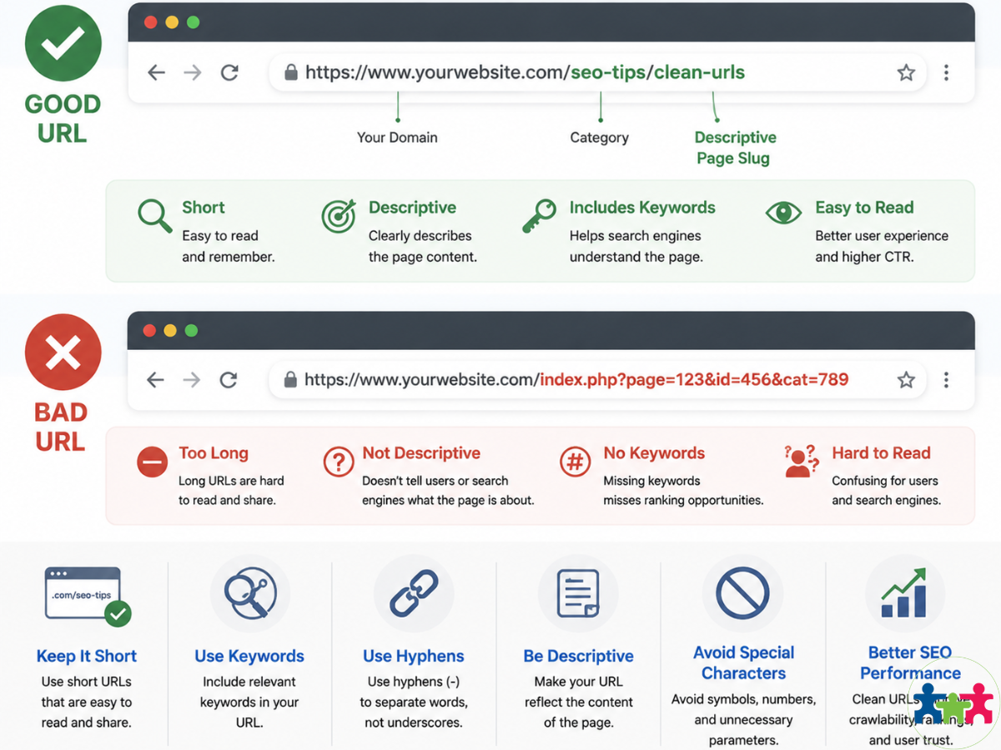
Task: Click the 'Short' heading
Action: 204,207
